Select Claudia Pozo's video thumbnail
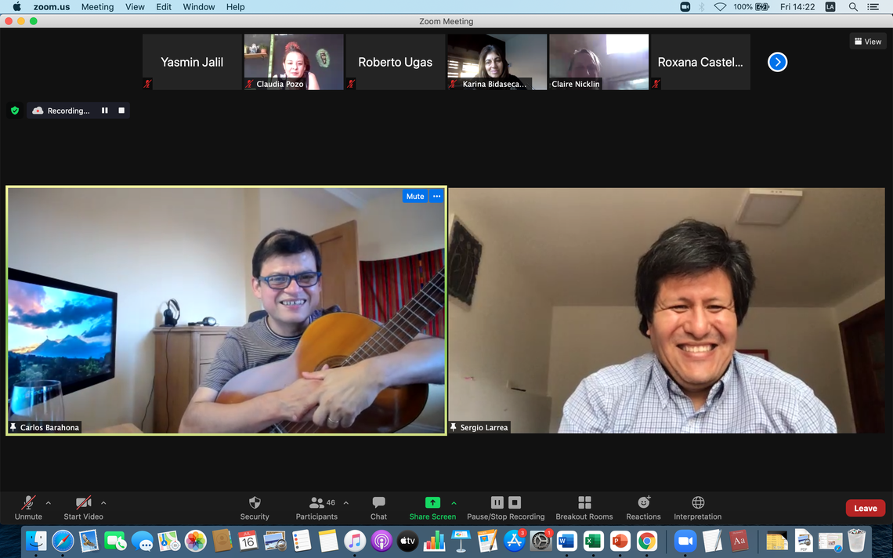The height and width of the screenshot is (558, 893). point(294,62)
